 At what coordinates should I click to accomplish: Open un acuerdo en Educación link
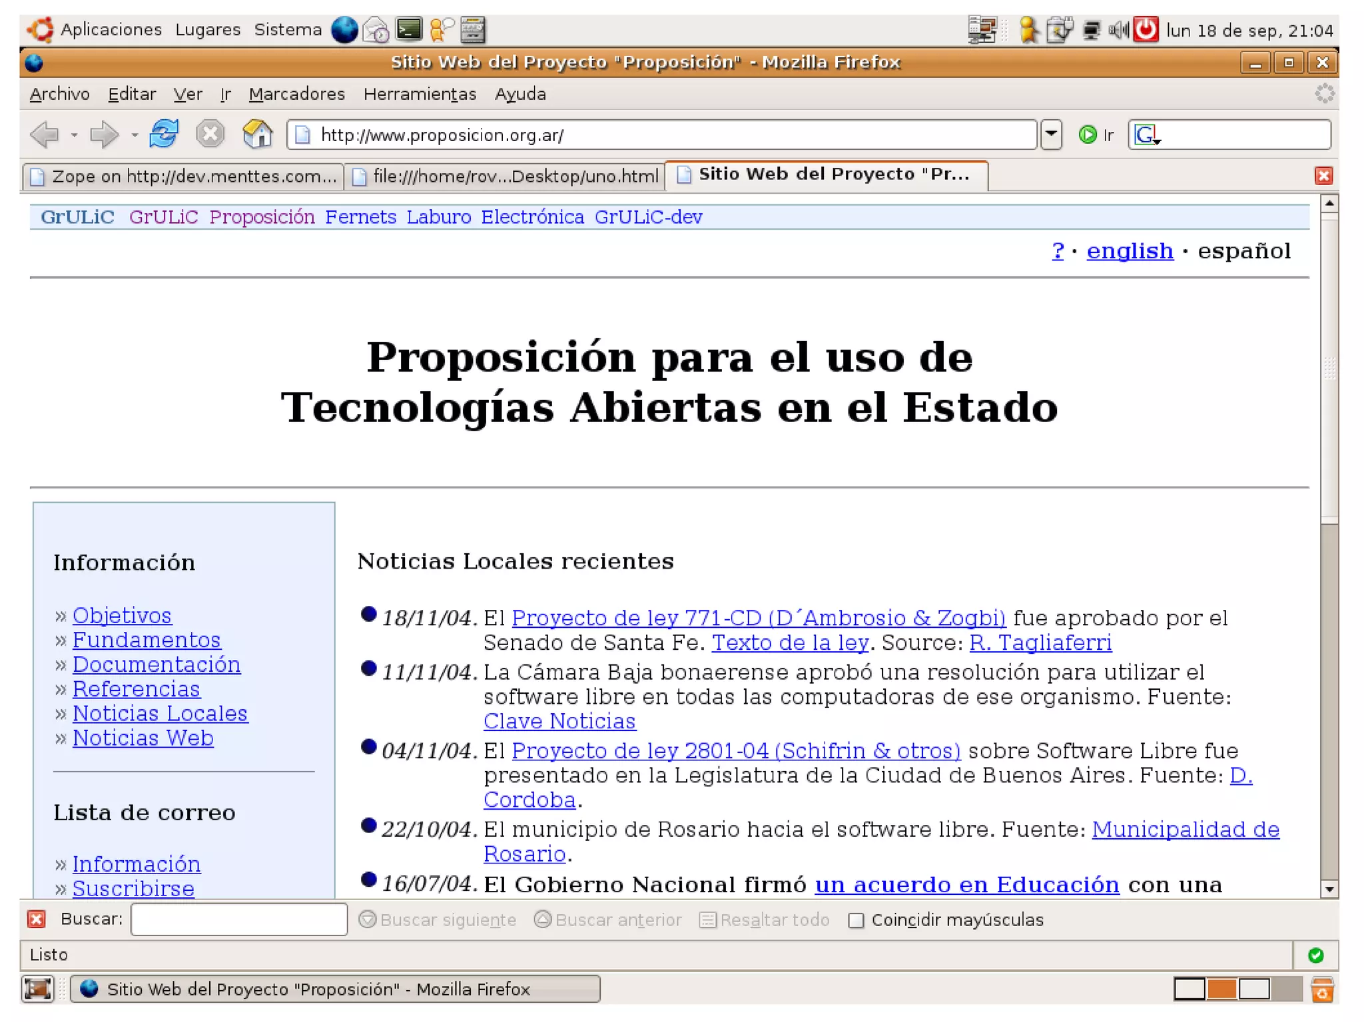(967, 884)
